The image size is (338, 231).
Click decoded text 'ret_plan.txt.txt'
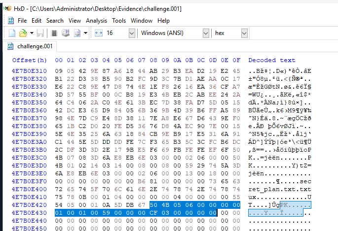(x=280, y=189)
